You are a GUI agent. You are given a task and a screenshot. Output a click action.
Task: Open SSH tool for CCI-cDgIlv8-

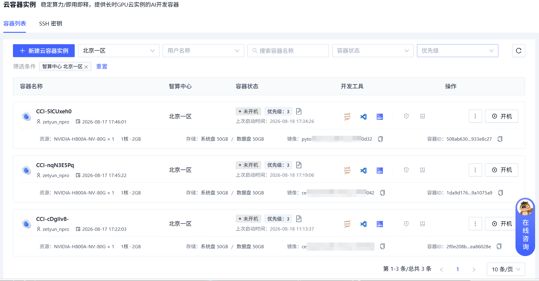point(380,224)
